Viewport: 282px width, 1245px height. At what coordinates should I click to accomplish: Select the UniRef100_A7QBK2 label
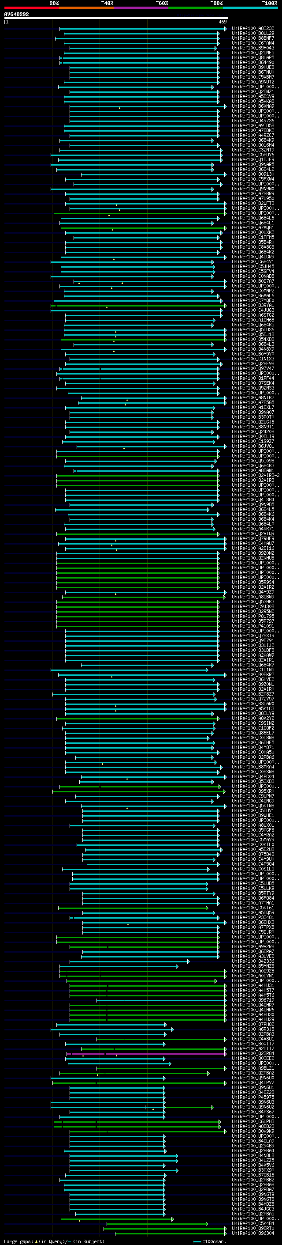click(x=253, y=130)
